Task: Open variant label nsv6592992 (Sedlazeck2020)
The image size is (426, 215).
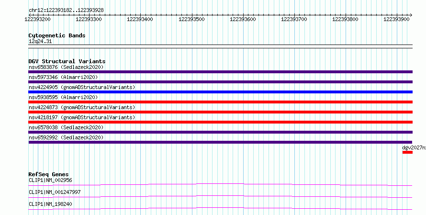Action: 66,137
